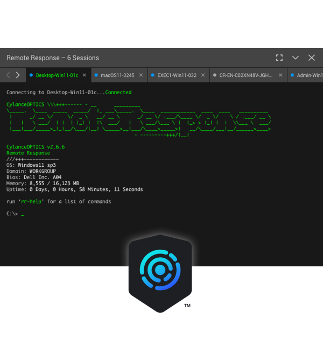The height and width of the screenshot is (339, 323).
Task: Expand Remote Response panel to fullscreen
Action: (x=279, y=58)
